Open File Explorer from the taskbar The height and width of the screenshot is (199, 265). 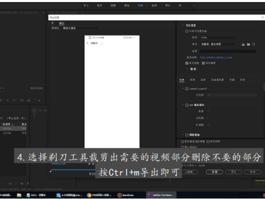[x=19, y=195]
